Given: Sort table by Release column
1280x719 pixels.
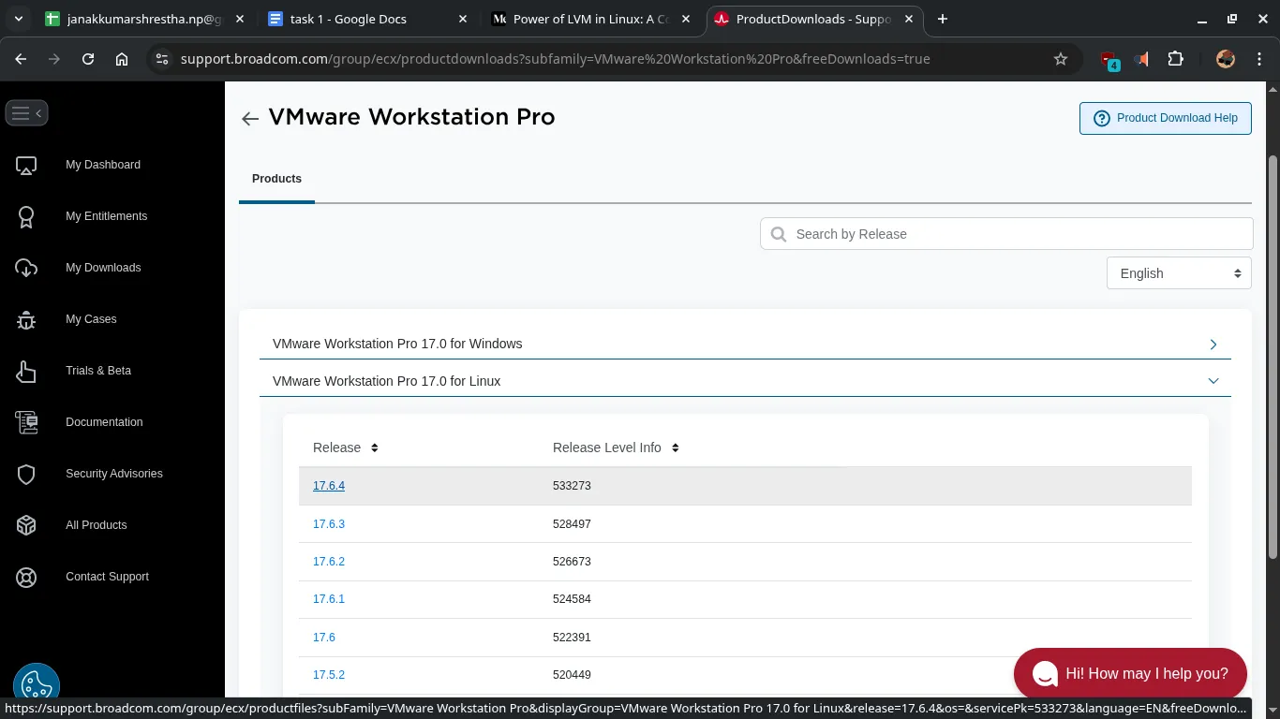Looking at the screenshot, I should (x=374, y=448).
